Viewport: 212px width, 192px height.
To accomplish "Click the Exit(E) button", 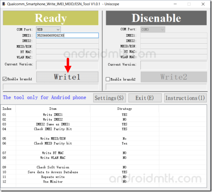I will pos(145,98).
